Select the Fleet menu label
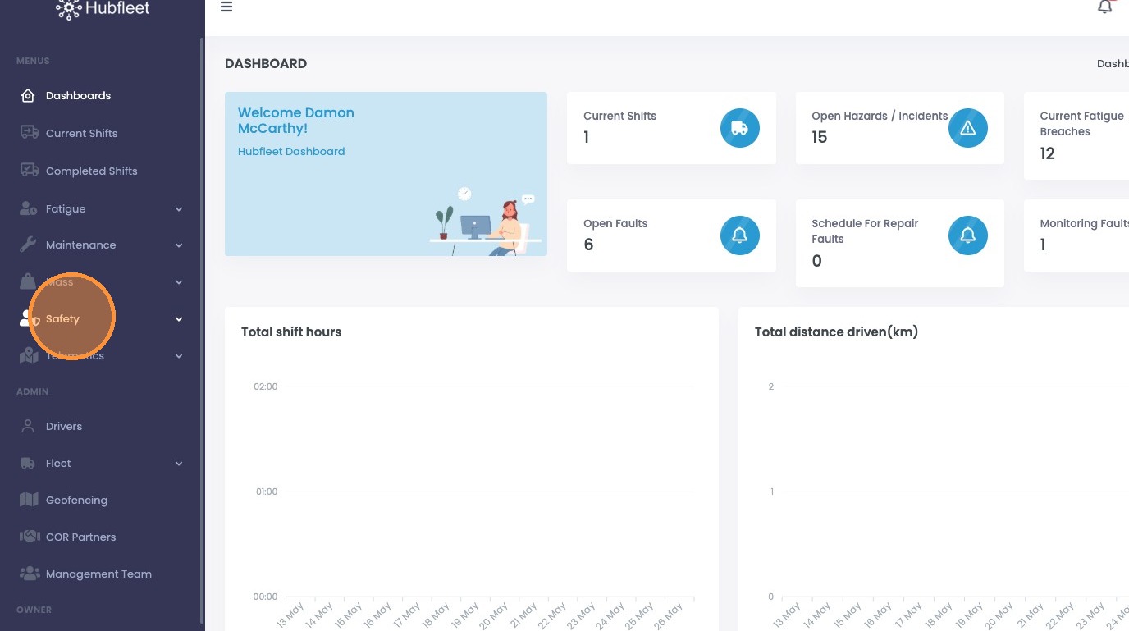1129x631 pixels. point(58,464)
